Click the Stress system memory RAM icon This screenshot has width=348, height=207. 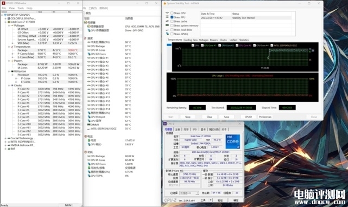(167, 25)
